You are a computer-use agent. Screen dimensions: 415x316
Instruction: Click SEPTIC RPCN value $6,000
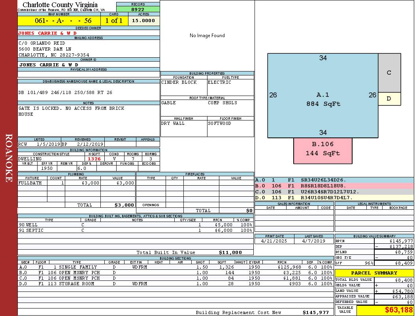(224, 231)
